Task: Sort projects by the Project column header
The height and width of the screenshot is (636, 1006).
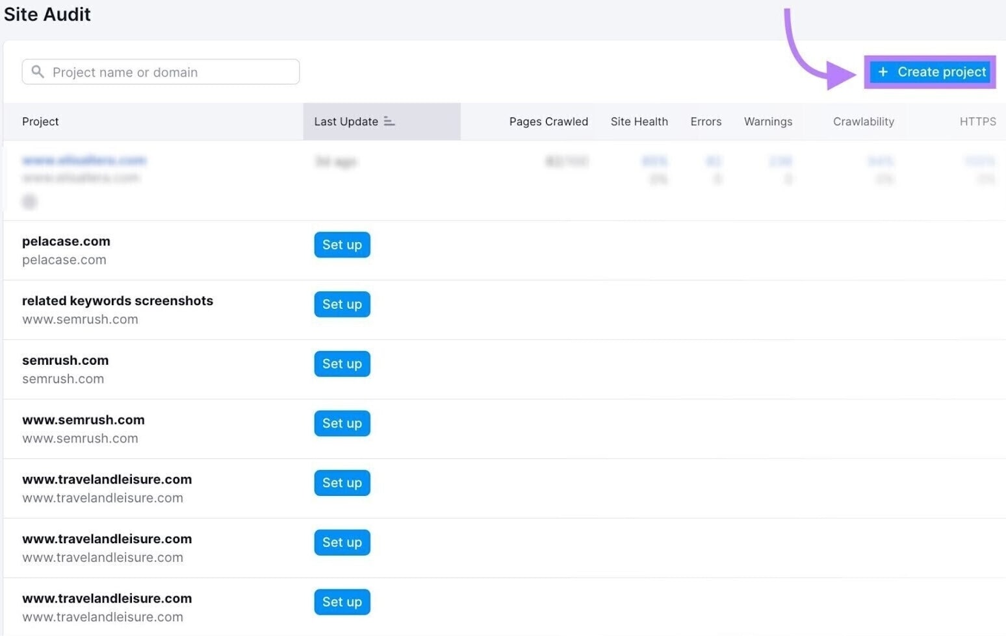Action: (40, 121)
